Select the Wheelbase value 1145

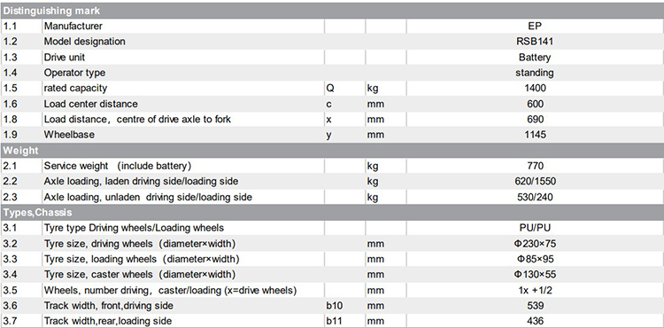pos(535,135)
